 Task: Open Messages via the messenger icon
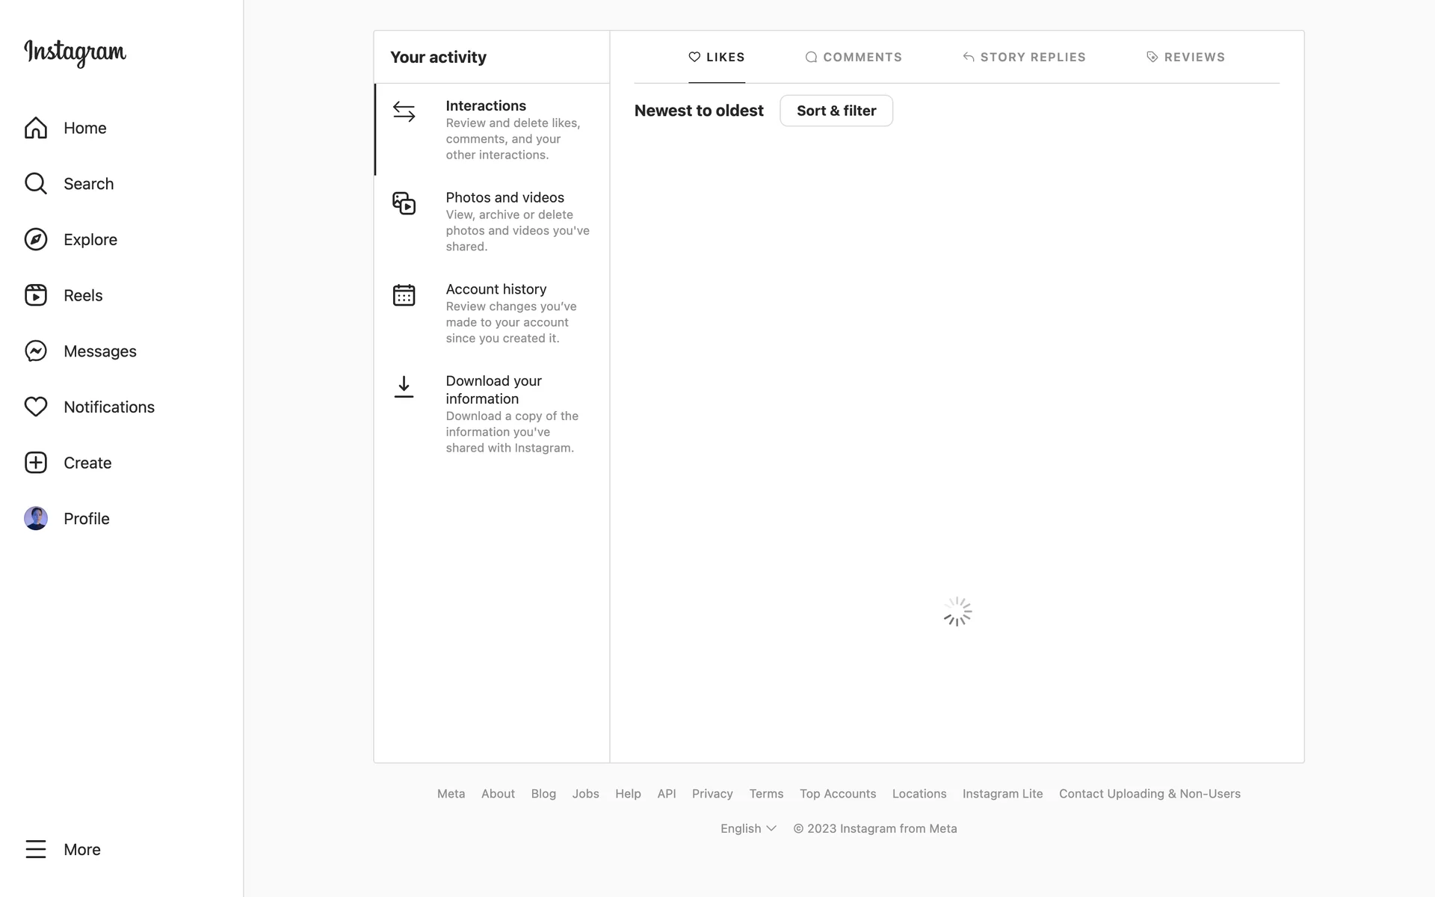tap(36, 351)
